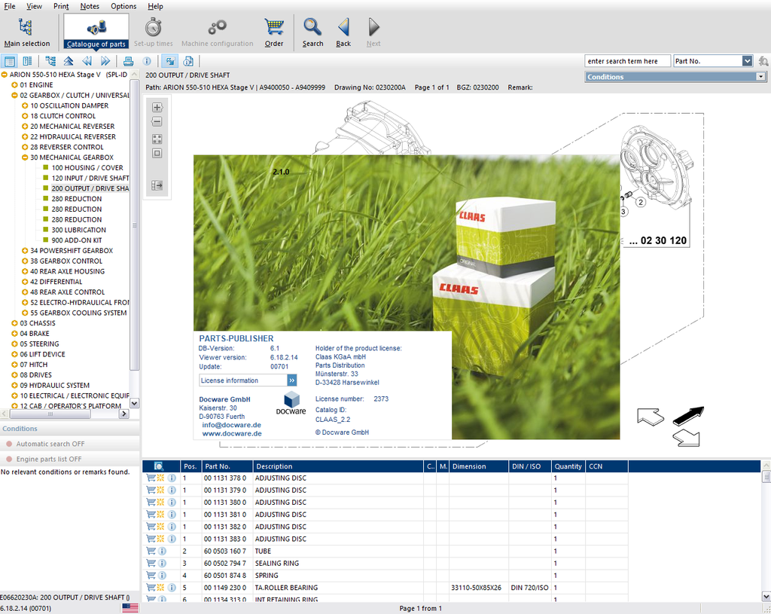The height and width of the screenshot is (614, 771).
Task: Go Back with the left arrow
Action: tap(343, 32)
